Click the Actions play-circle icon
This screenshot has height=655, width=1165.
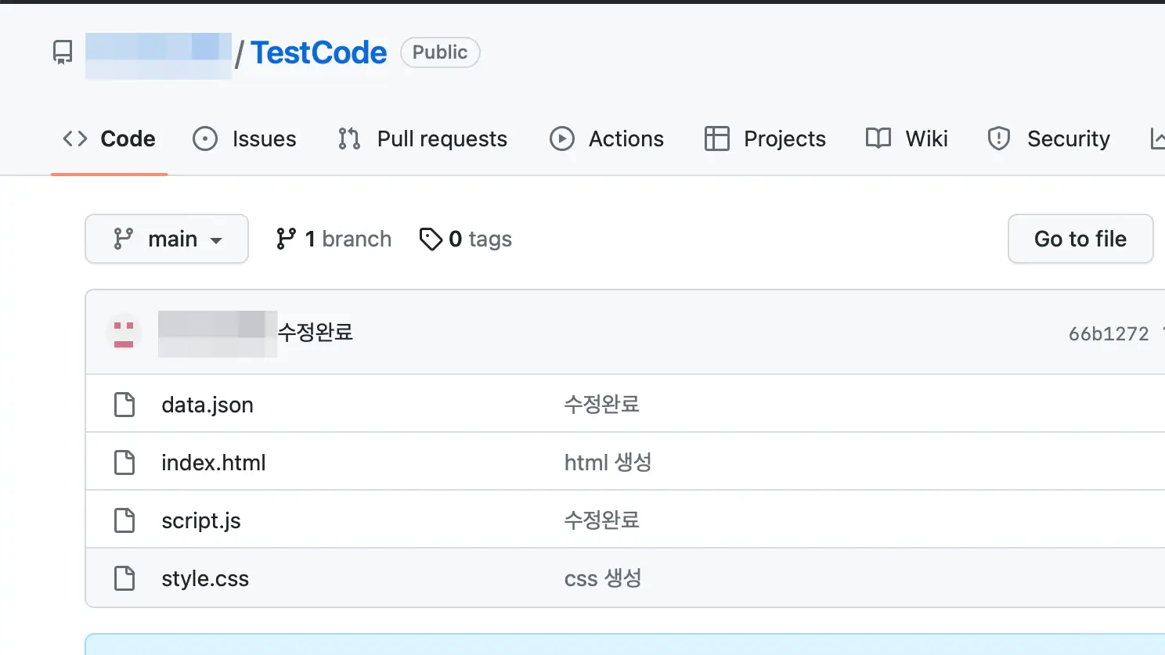tap(561, 139)
